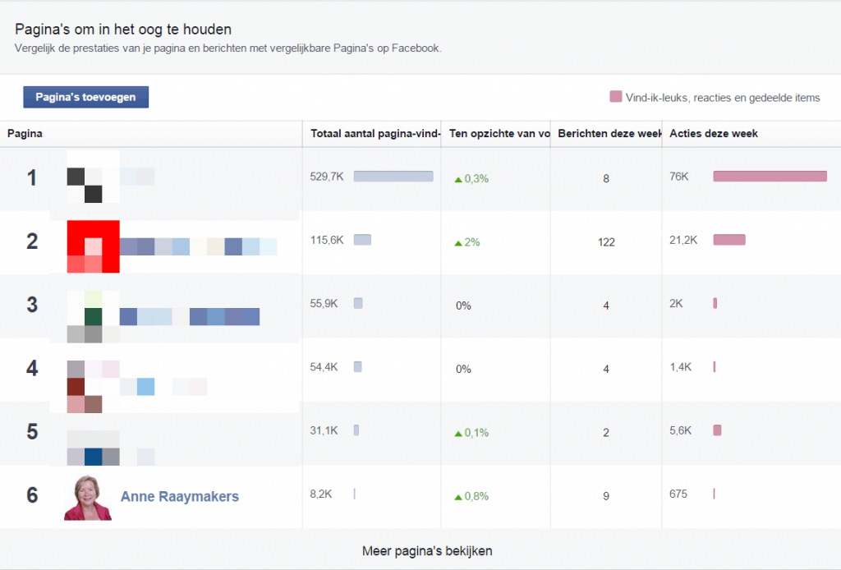Open the Anne Raaymakers page link
The width and height of the screenshot is (841, 570).
180,496
